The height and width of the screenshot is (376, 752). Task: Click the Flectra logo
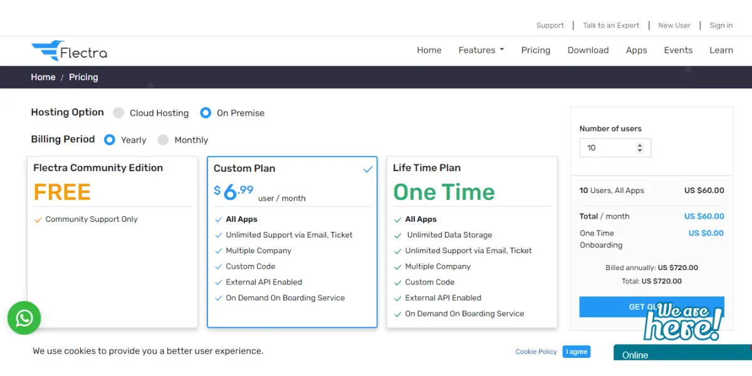click(x=70, y=51)
